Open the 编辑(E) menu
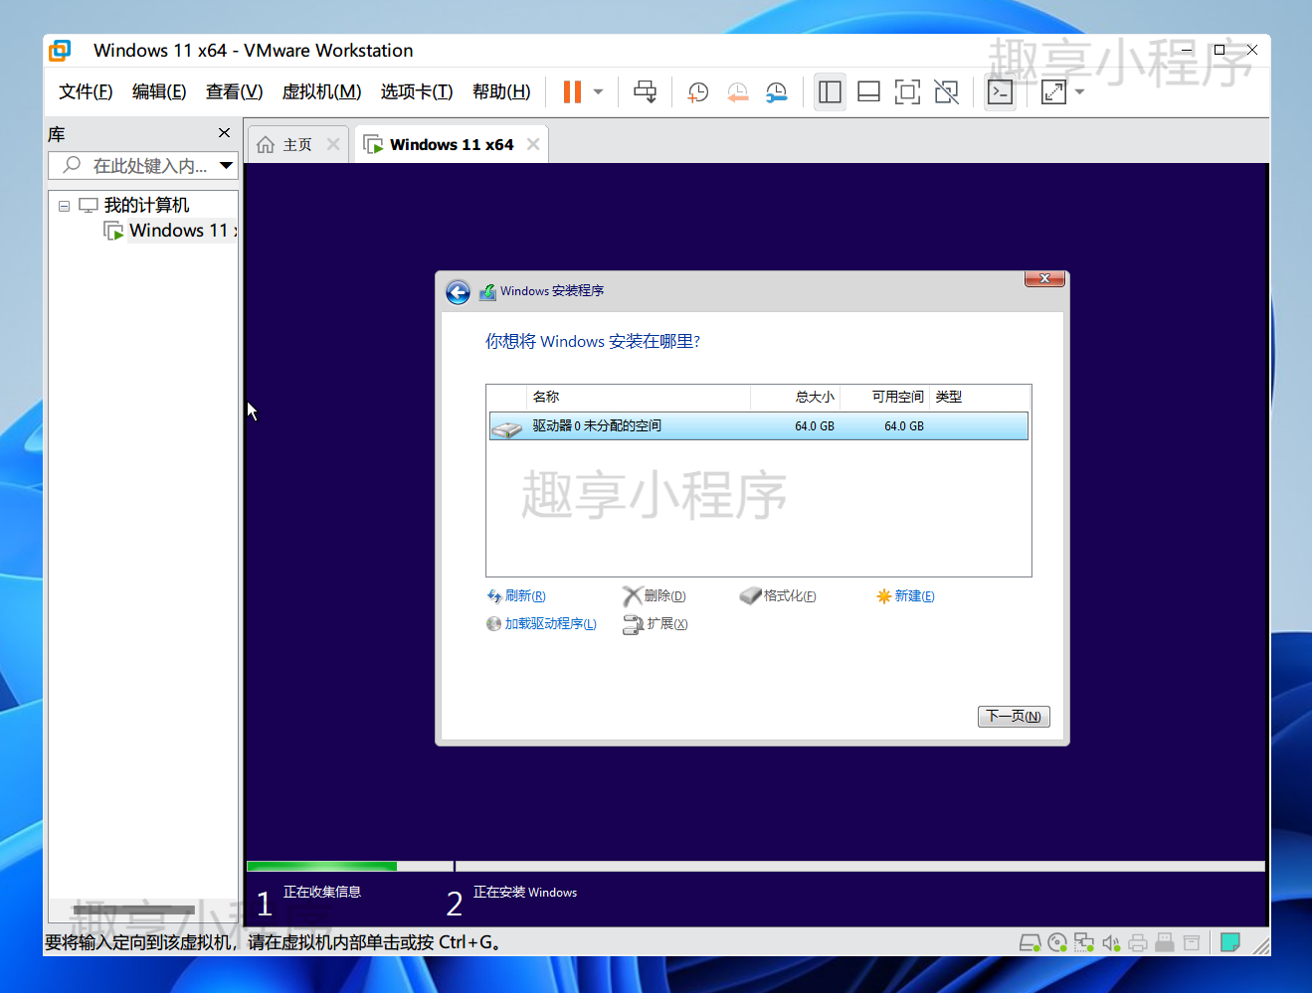The image size is (1312, 993). pos(159,91)
